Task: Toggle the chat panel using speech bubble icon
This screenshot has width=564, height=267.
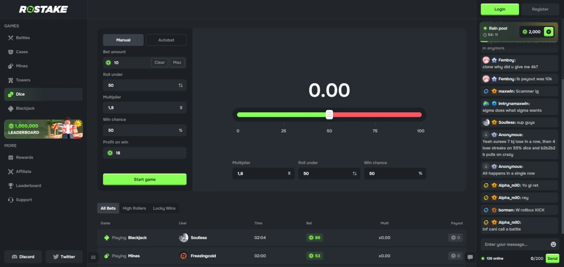Action: click(x=470, y=257)
